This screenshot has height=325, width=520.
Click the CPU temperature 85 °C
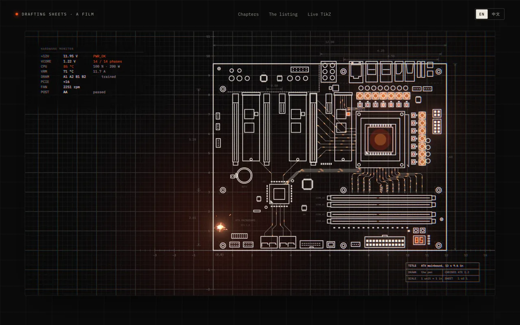pos(69,66)
